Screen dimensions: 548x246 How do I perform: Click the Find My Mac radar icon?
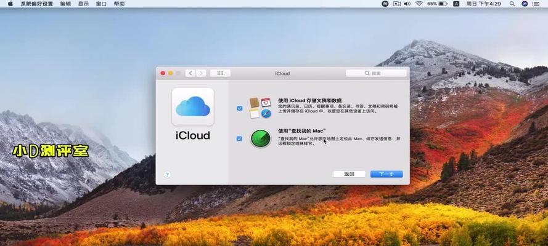click(x=261, y=138)
